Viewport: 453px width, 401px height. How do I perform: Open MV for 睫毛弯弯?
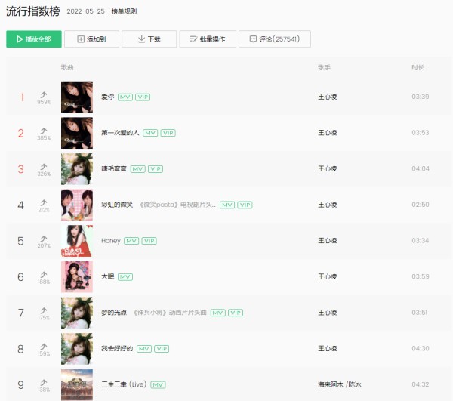(138, 169)
